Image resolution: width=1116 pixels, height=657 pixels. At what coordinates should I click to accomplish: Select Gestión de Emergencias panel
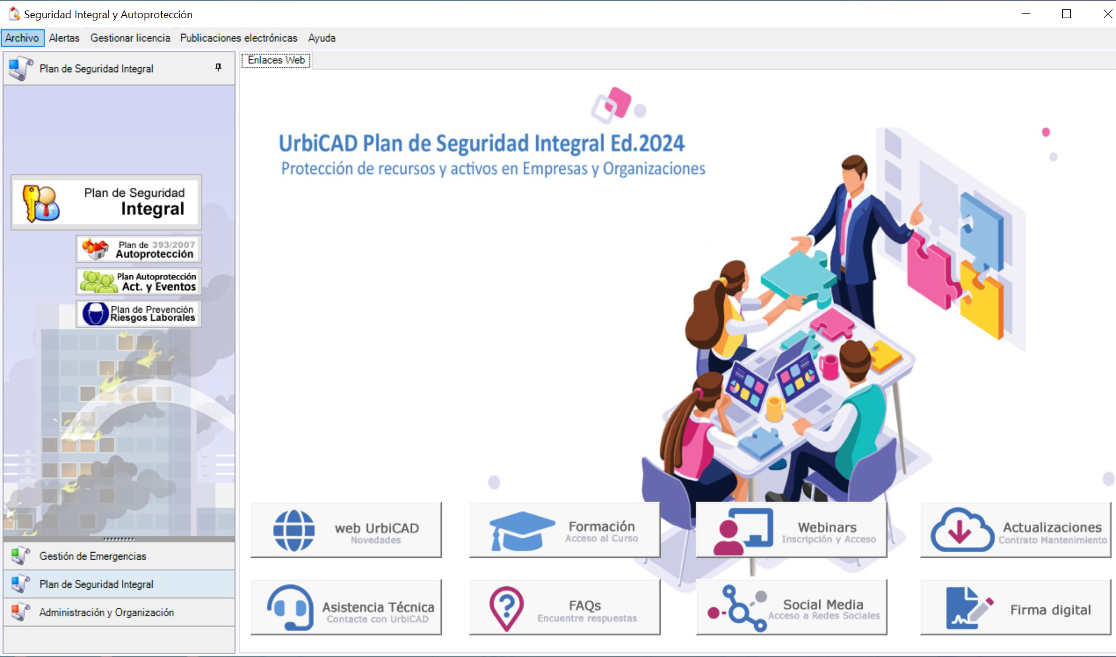tap(119, 556)
